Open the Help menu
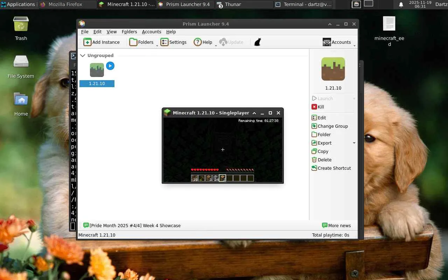The height and width of the screenshot is (280, 448). click(x=171, y=31)
